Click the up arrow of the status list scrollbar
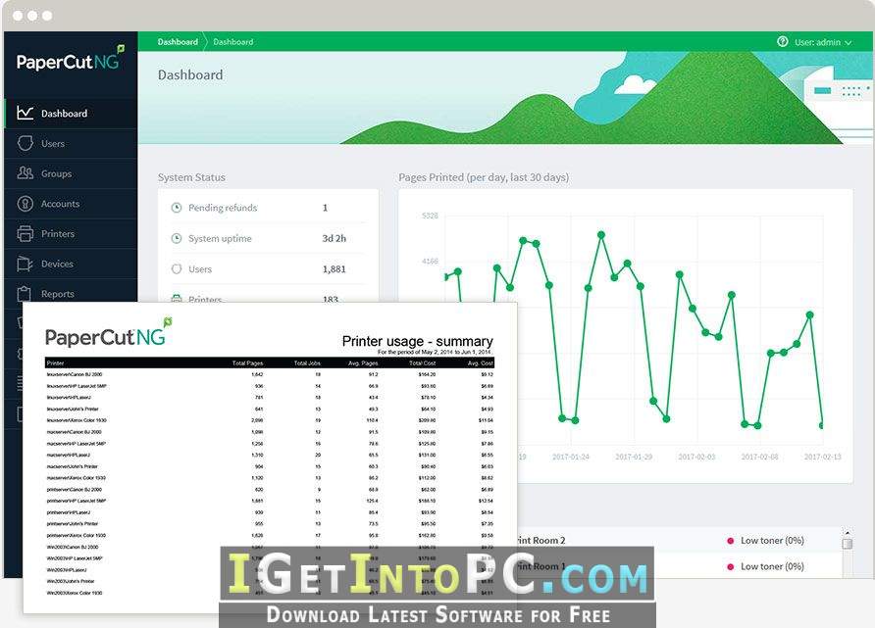Viewport: 875px width, 628px height. pos(848,533)
